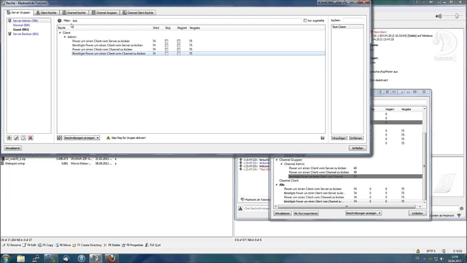Click the Aktualisieren button in the front dialog
The image size is (467, 263).
pyautogui.click(x=13, y=148)
